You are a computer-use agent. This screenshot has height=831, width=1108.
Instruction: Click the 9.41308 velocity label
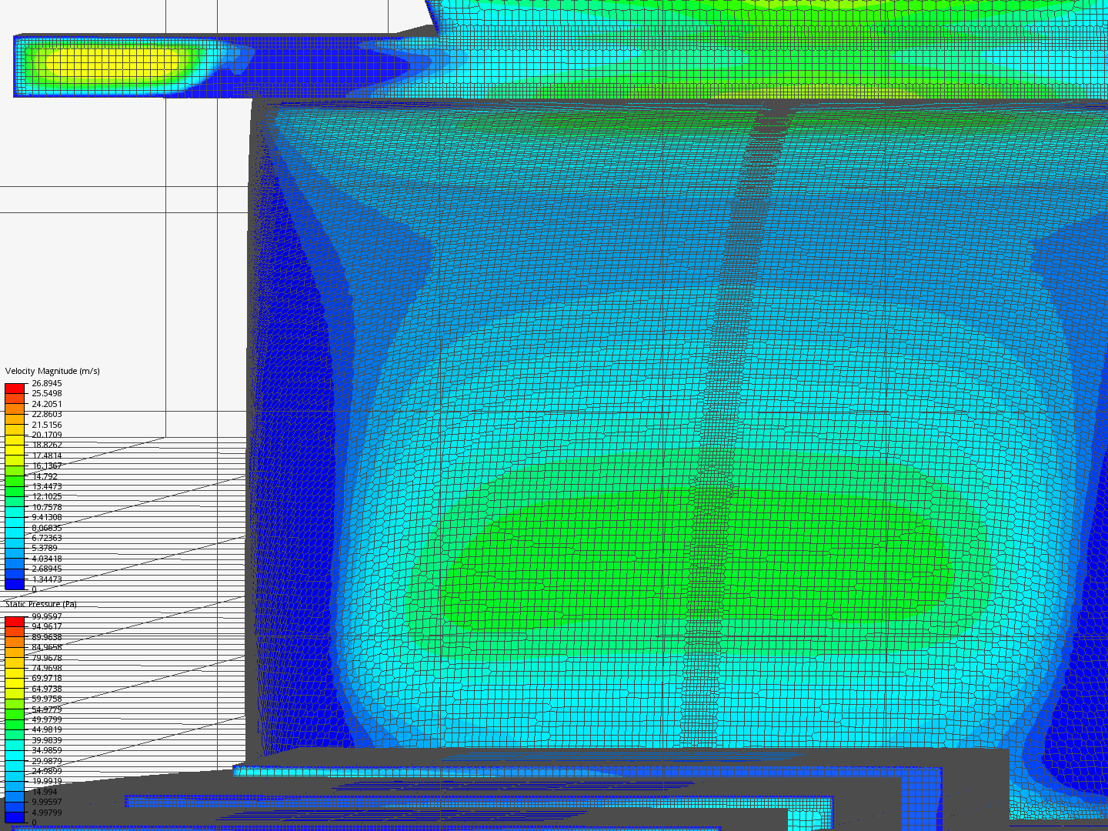[47, 517]
